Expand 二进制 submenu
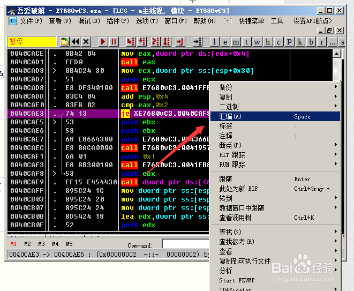Screen dimensions: 354x291 coord(275,107)
